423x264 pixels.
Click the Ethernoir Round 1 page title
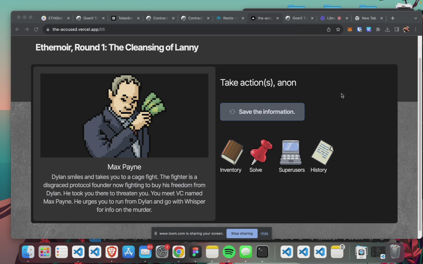117,48
